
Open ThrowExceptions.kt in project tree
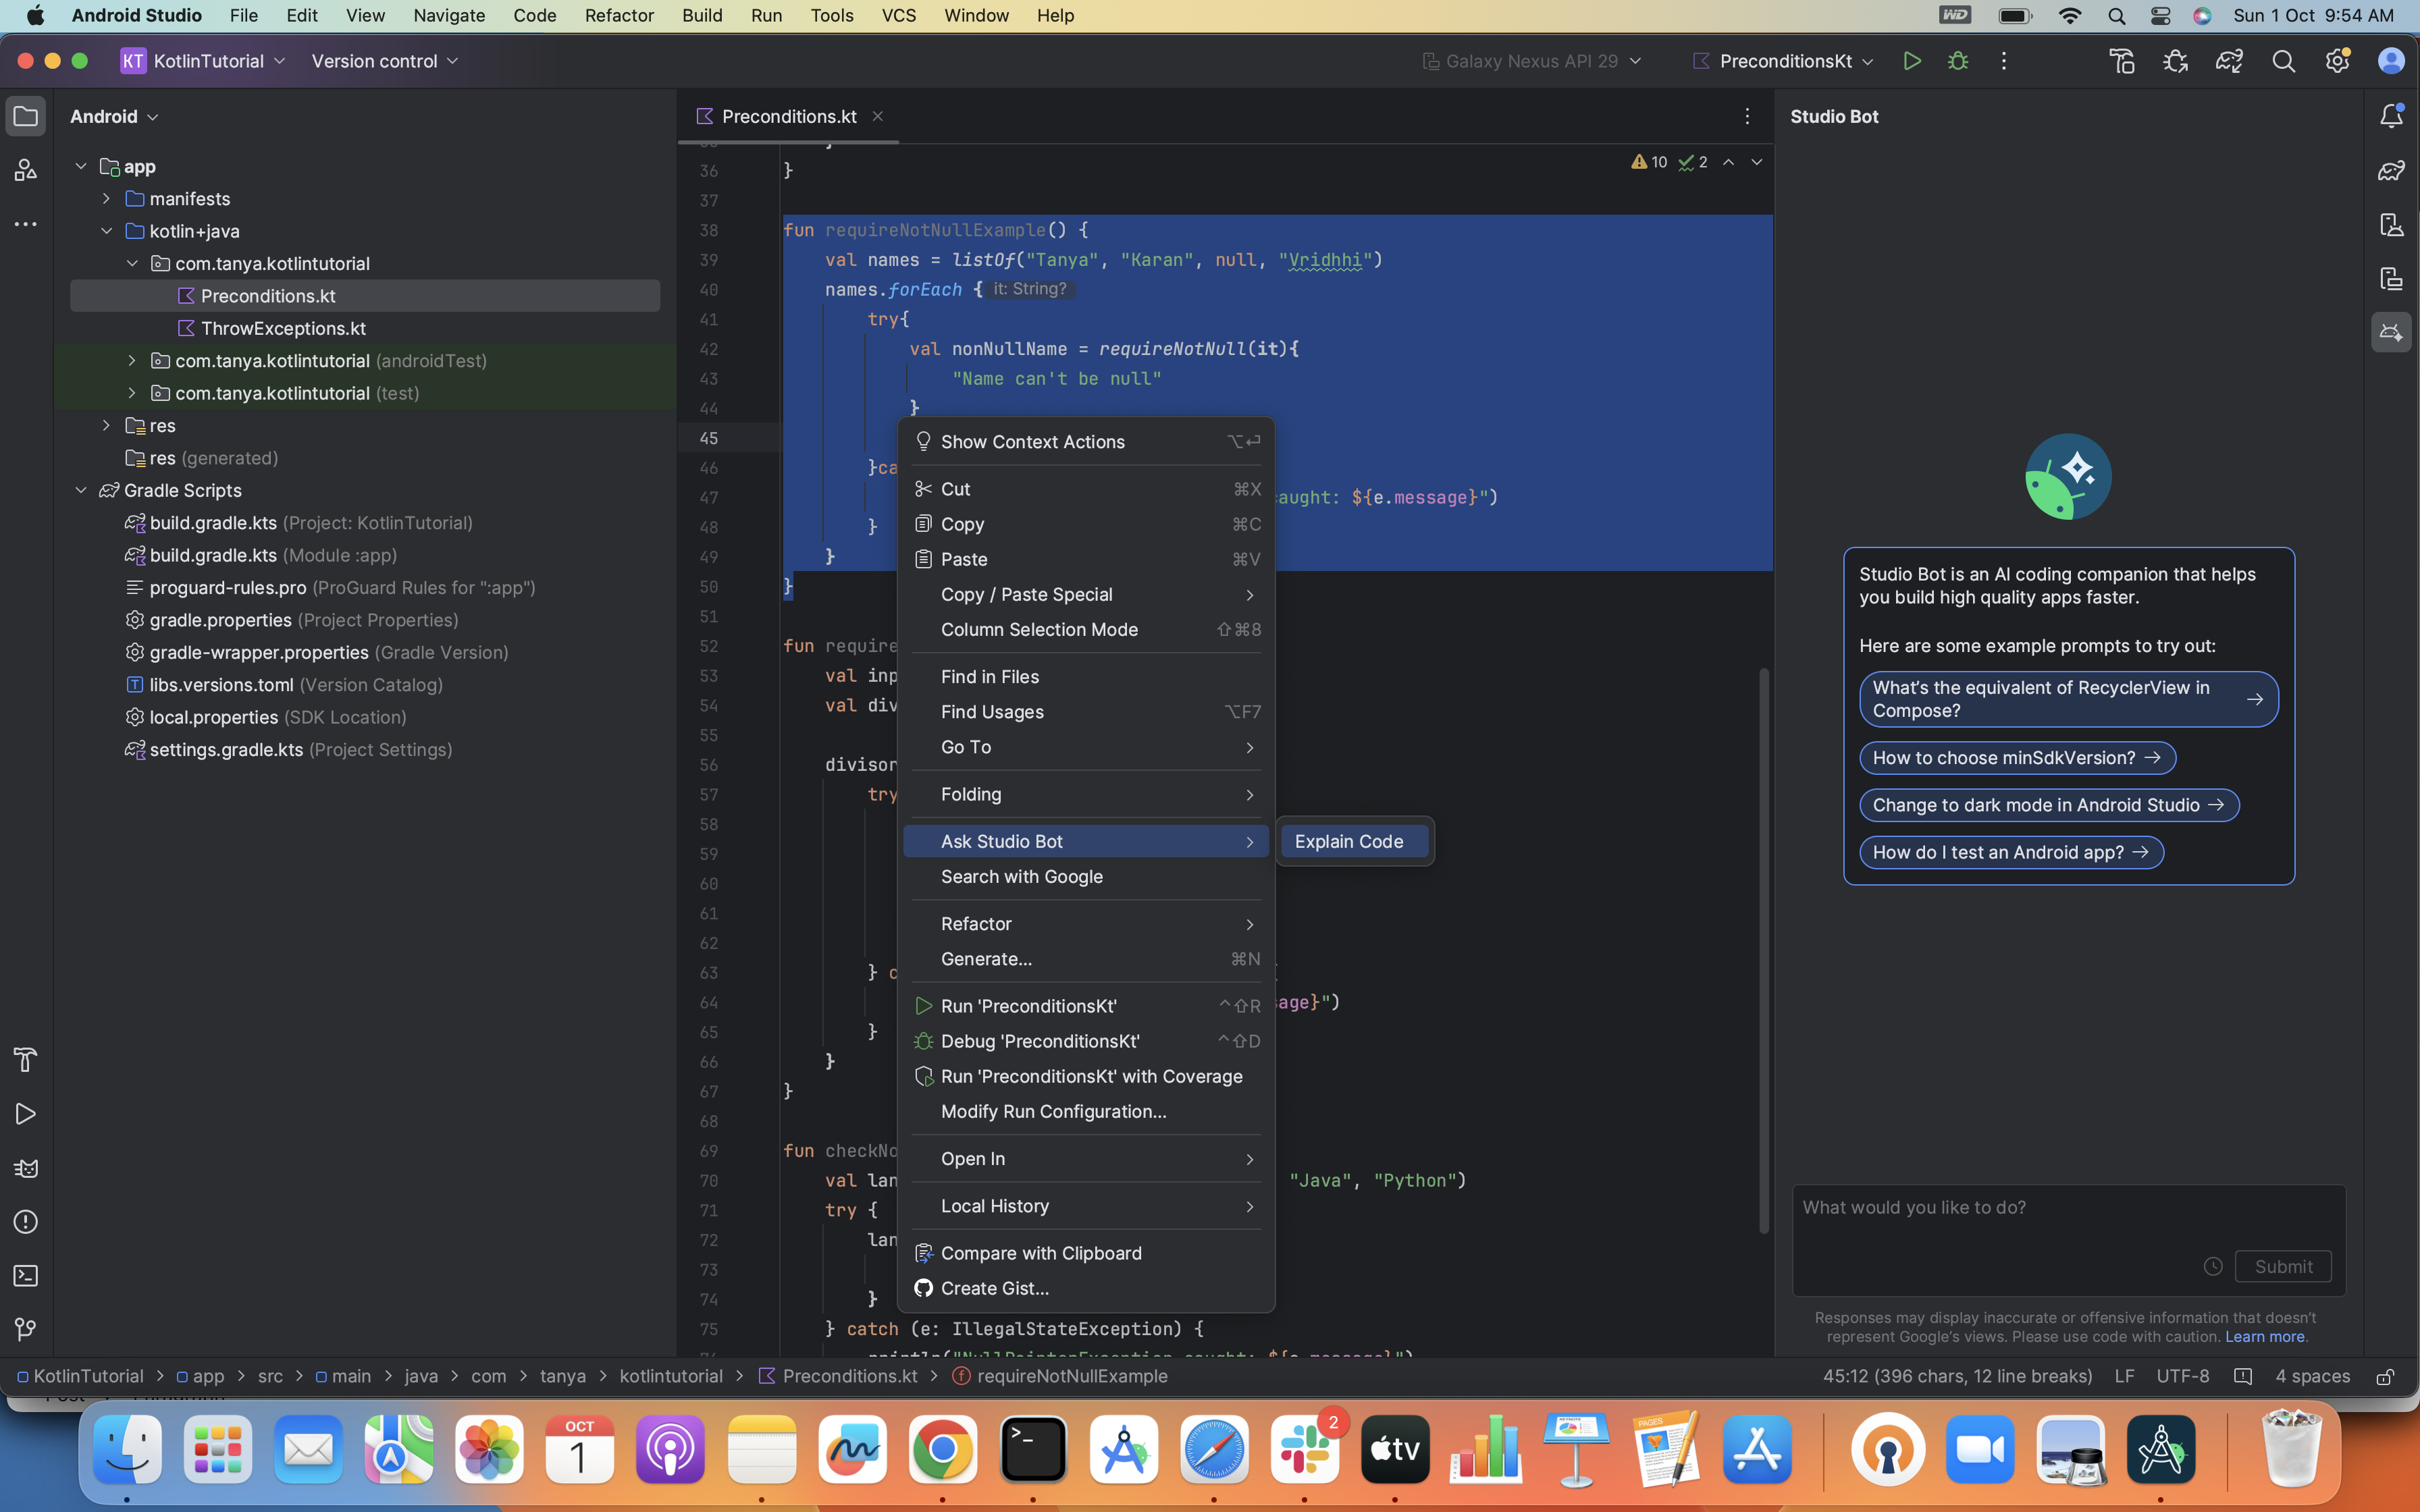pyautogui.click(x=283, y=328)
